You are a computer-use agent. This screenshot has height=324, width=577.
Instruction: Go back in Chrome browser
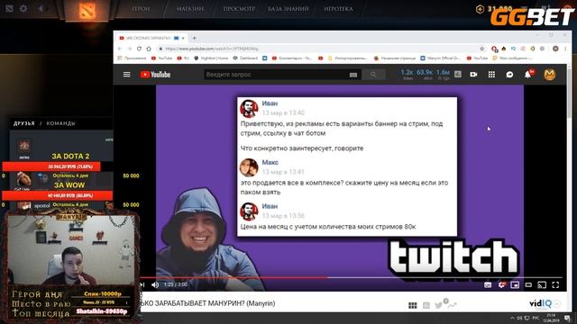pyautogui.click(x=120, y=49)
